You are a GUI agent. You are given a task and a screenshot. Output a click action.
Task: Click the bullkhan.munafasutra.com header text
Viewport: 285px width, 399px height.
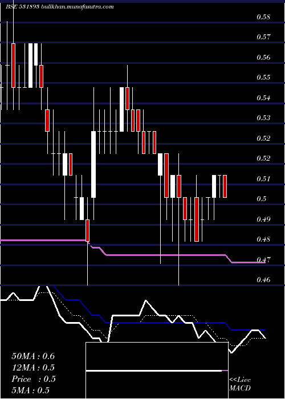click(77, 7)
